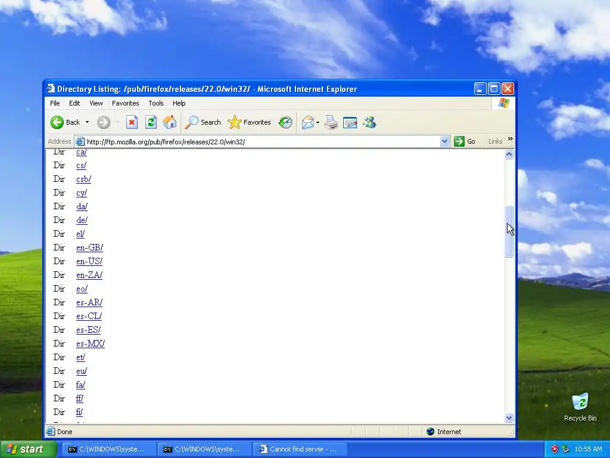Click the network connection tray icon
The image size is (610, 458).
click(565, 449)
